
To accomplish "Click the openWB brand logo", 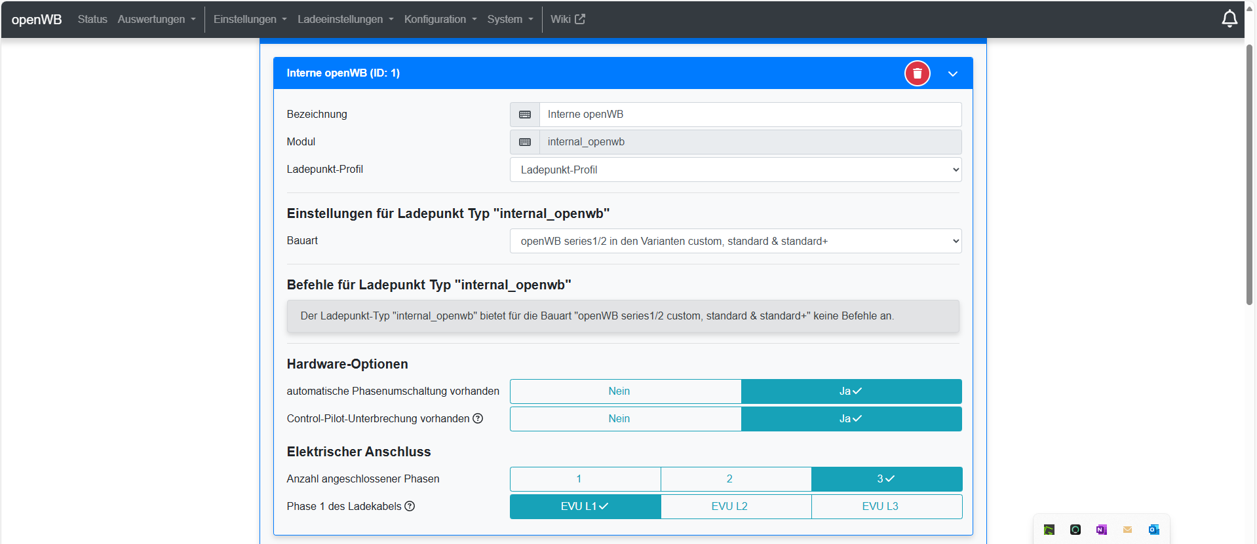I will click(x=37, y=19).
